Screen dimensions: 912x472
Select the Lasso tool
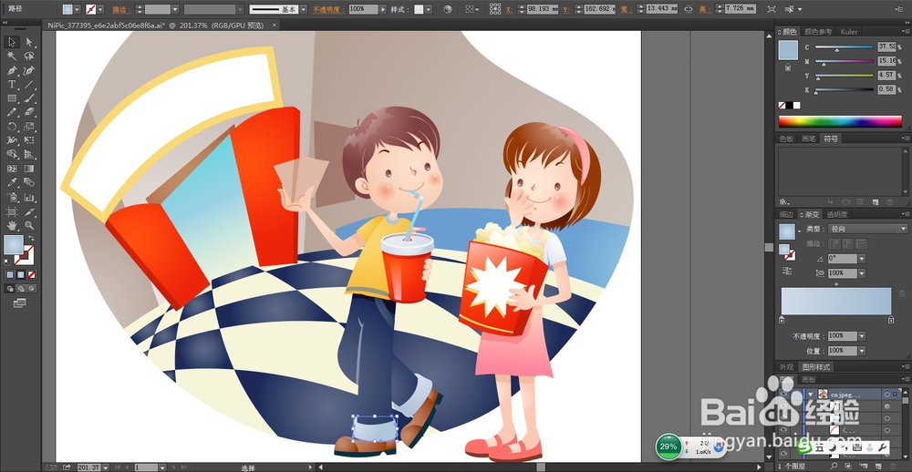tap(29, 56)
